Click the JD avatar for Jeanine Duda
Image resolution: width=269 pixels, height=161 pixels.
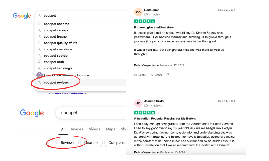(x=138, y=103)
